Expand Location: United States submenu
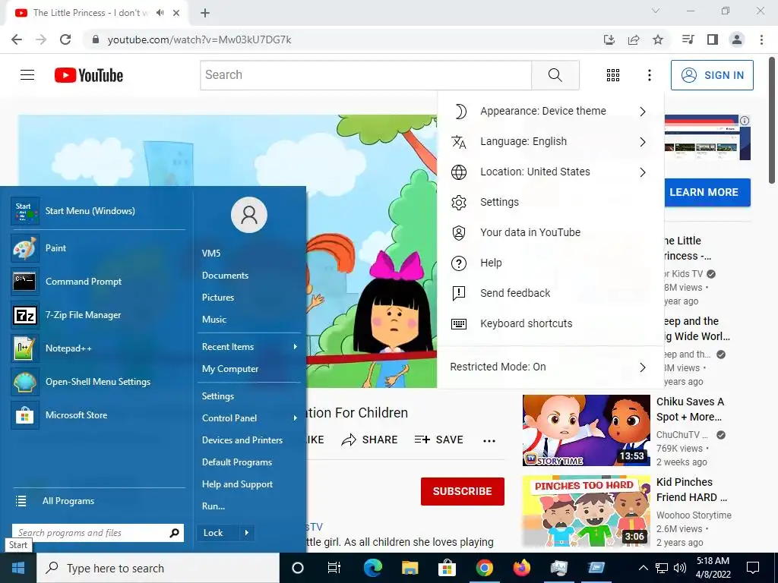778x583 pixels. 550,172
